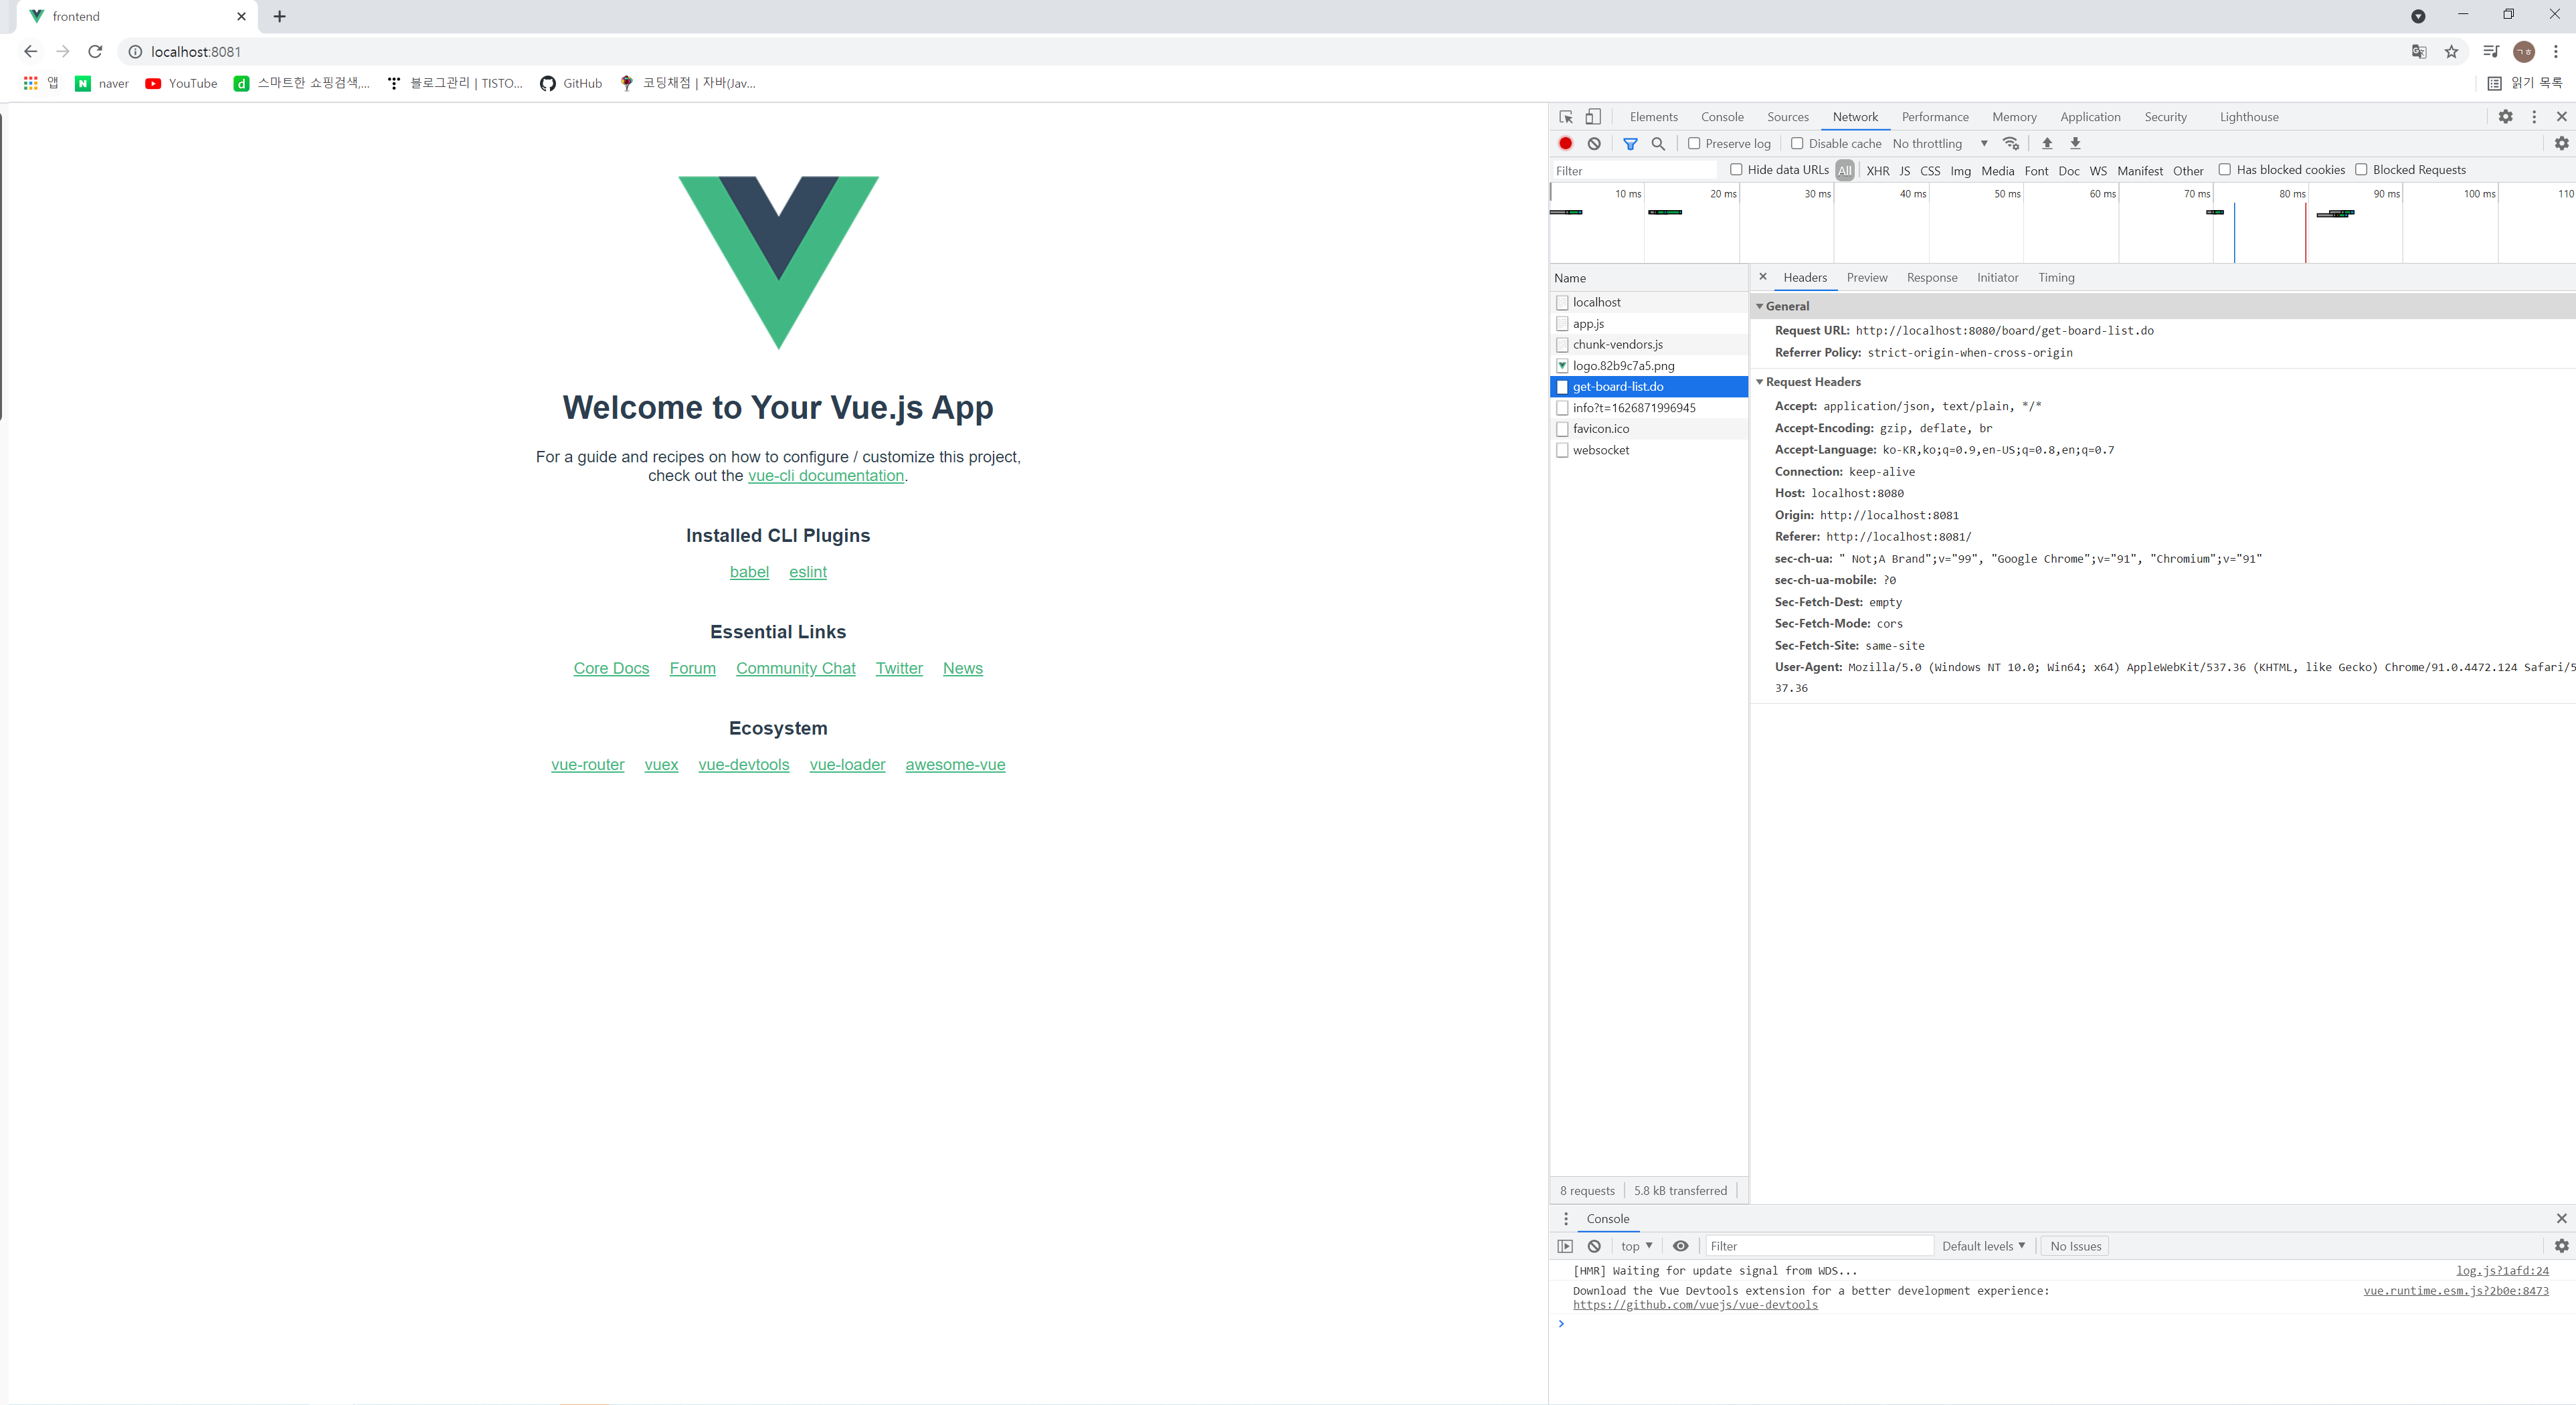Click the import HAR file upload icon

pyautogui.click(x=2047, y=144)
